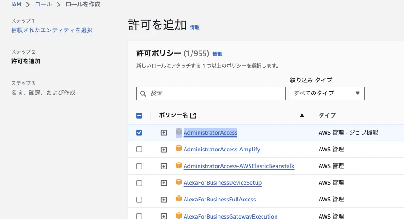Click the AWS 管理 cell in AlexaForBusinessFullAccess row
Screen dimensions: 404x219
click(x=331, y=200)
